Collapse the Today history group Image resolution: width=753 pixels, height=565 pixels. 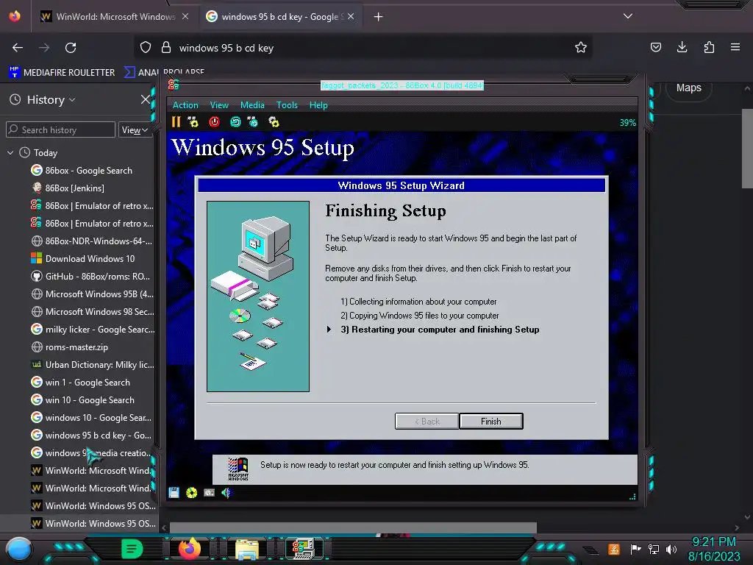point(10,153)
